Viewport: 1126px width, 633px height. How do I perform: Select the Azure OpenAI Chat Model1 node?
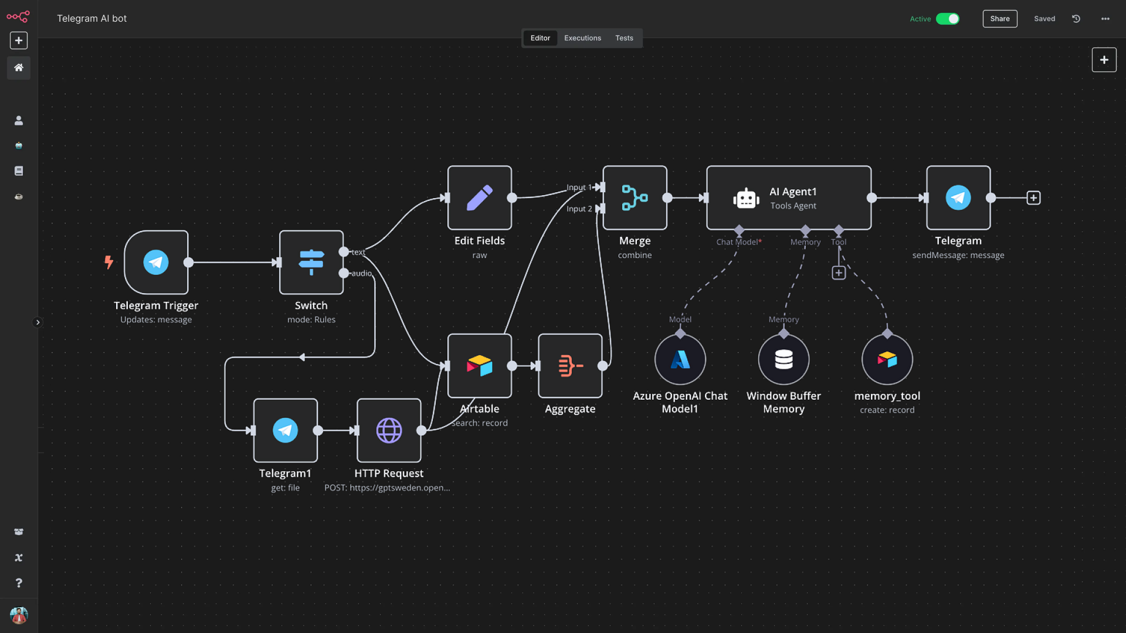[680, 359]
